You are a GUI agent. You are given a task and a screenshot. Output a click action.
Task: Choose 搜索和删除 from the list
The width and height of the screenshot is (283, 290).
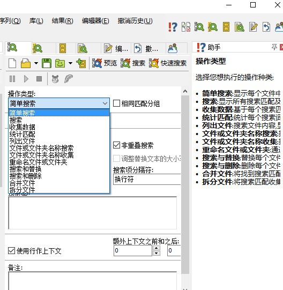coord(59,176)
